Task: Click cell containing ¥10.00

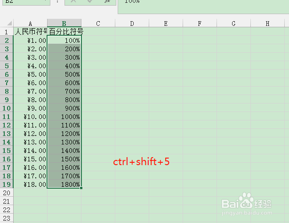Action: pos(31,117)
